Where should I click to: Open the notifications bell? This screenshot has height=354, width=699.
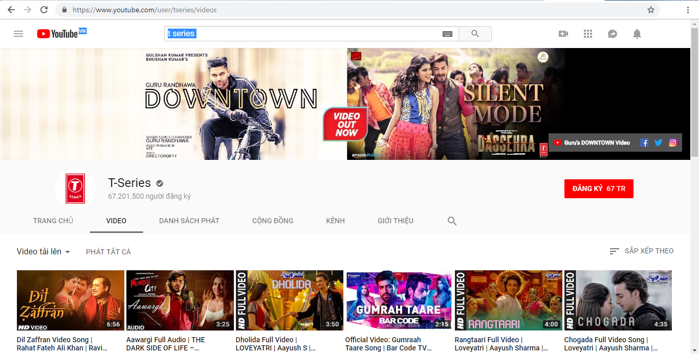(637, 34)
